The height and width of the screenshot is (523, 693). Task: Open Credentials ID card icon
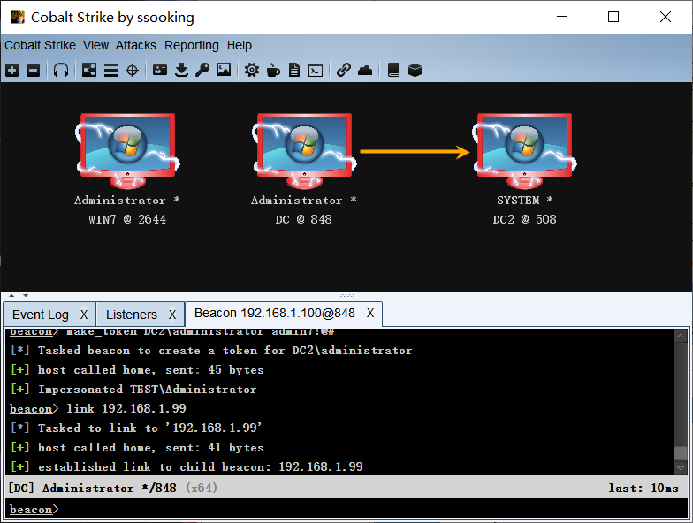coord(159,70)
